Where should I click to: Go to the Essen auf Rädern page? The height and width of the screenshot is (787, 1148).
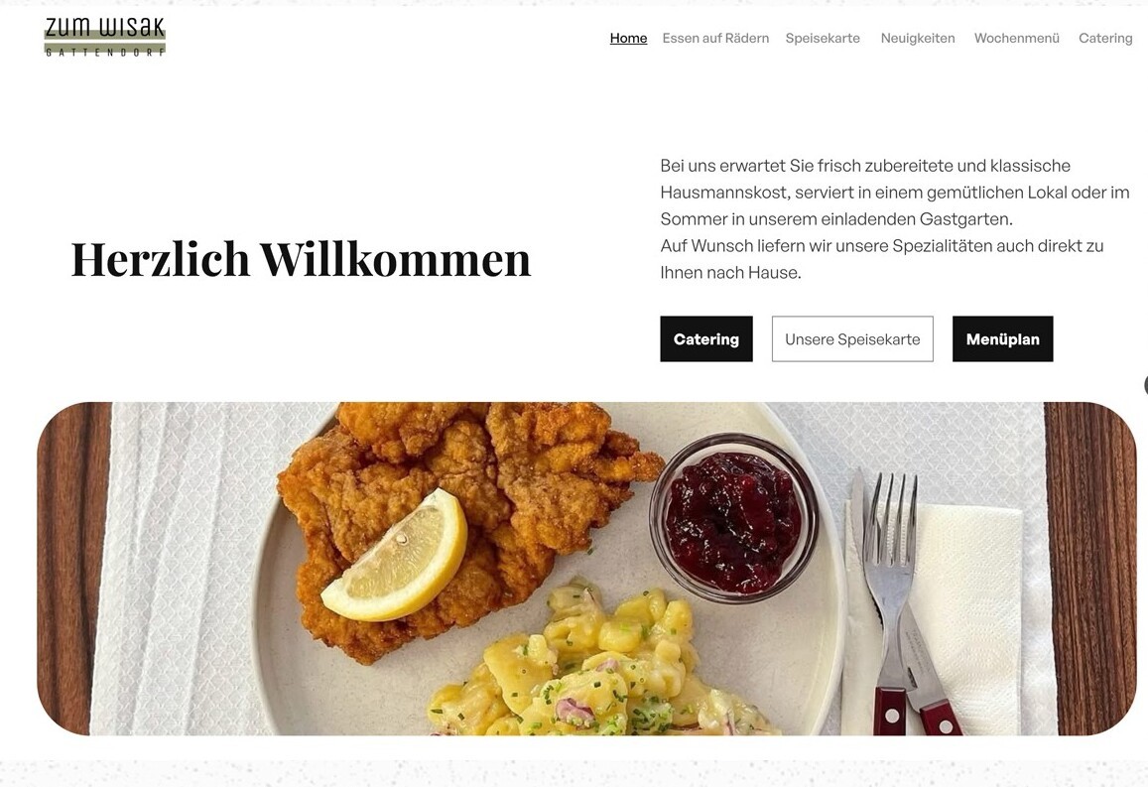[715, 38]
